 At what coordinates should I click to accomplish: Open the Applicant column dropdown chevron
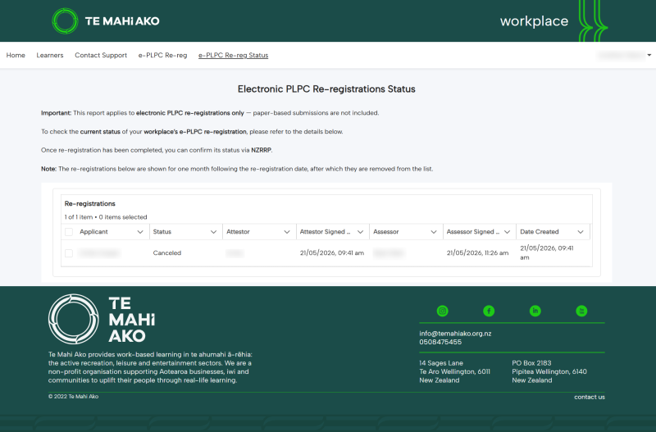pos(140,232)
